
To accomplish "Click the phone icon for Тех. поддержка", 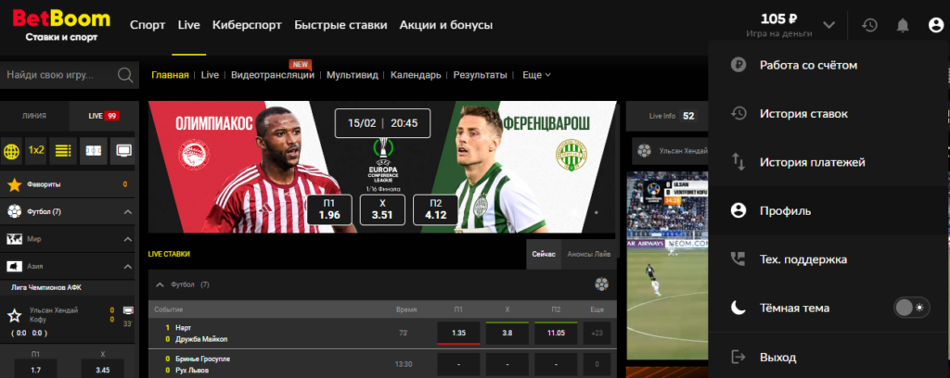I will [x=738, y=259].
